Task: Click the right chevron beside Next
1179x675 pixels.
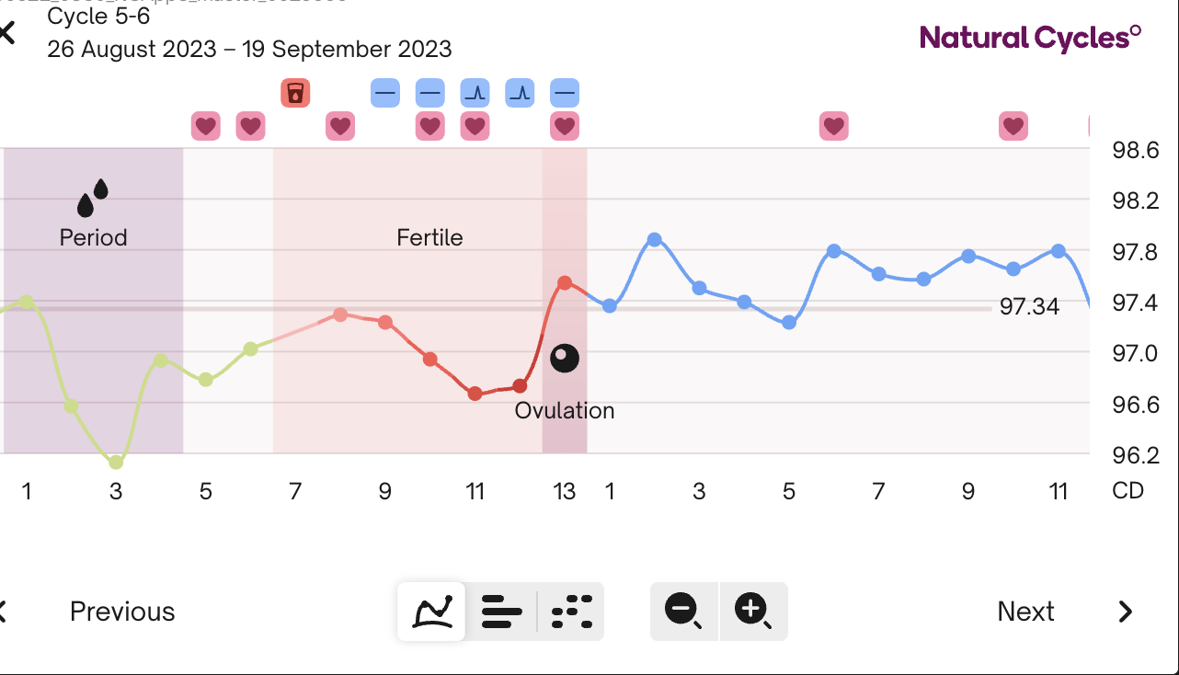Action: [x=1125, y=612]
